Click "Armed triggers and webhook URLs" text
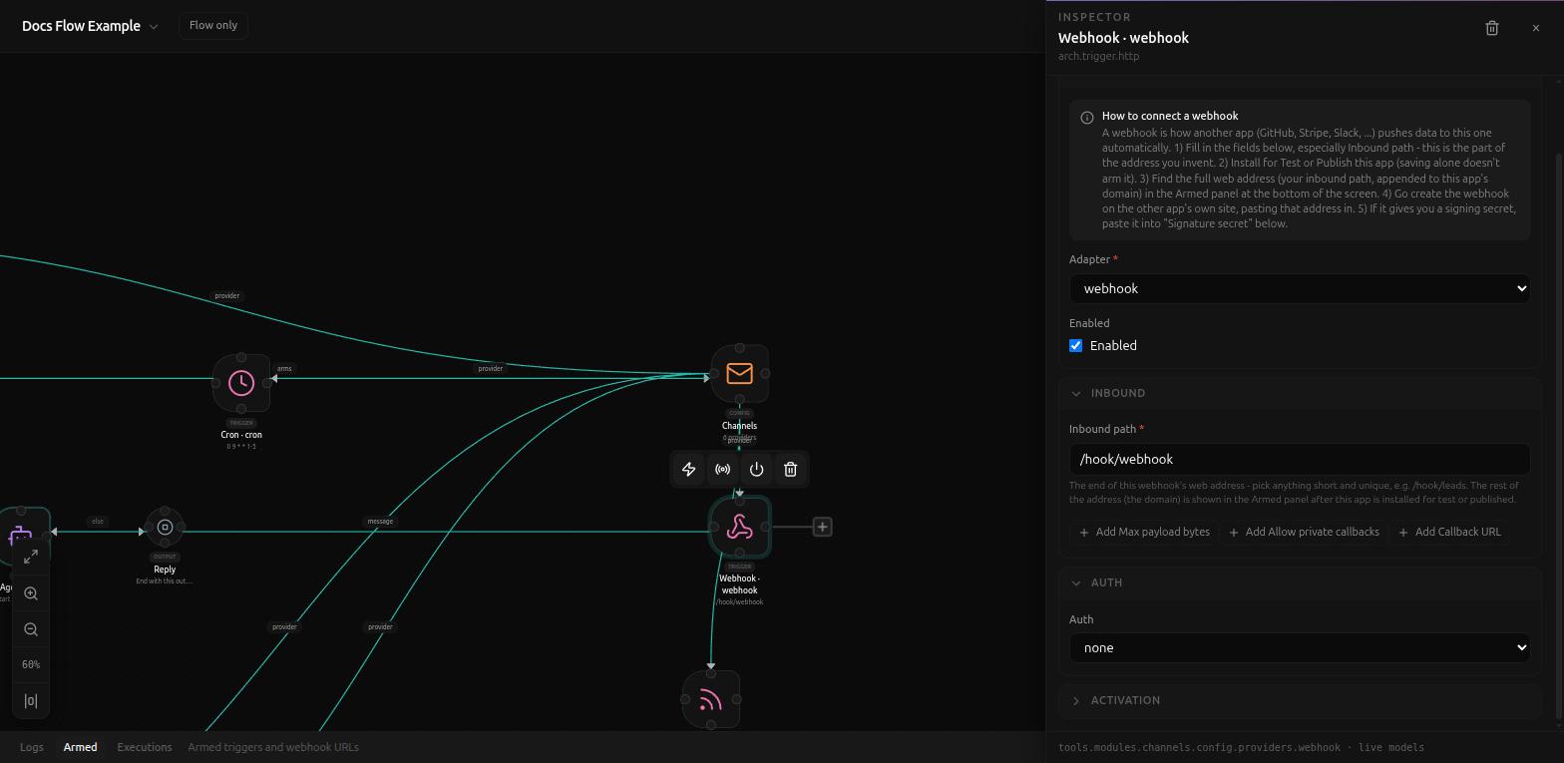The height and width of the screenshot is (763, 1564). tap(273, 747)
